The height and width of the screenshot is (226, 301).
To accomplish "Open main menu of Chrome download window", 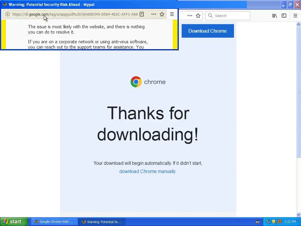I will point(295,16).
